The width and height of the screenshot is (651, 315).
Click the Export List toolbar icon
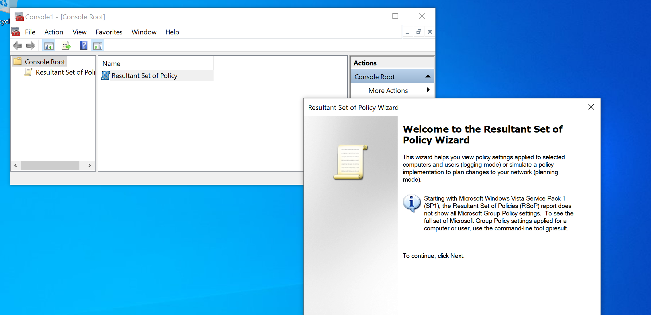click(66, 46)
